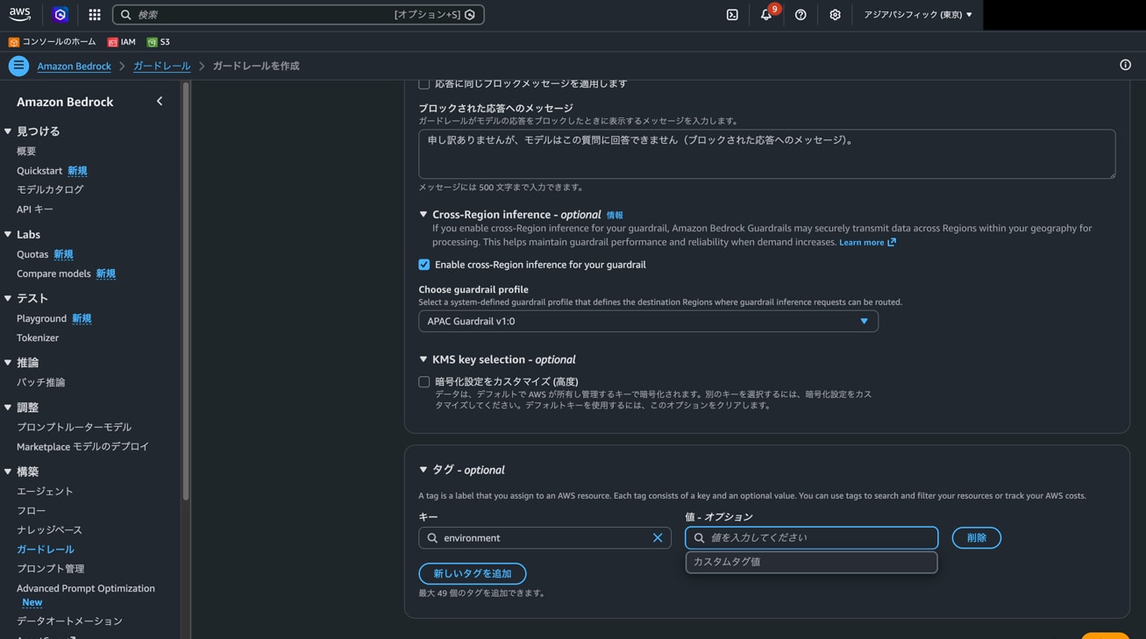Viewport: 1146px width, 639px height.
Task: Go to 概要 in the sidebar
Action: coord(26,152)
